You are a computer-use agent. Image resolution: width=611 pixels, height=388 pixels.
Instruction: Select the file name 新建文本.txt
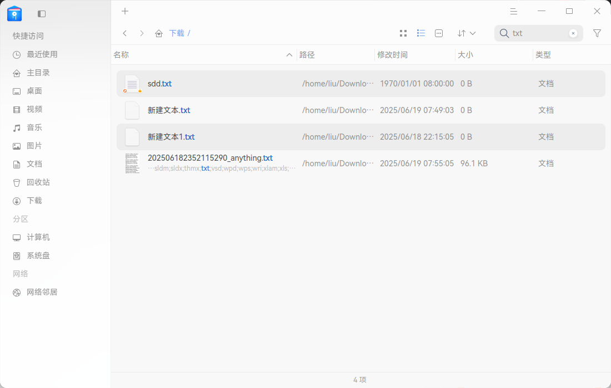point(169,110)
